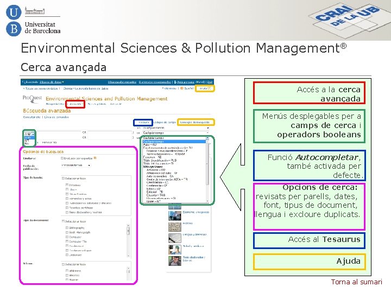Click the Universitat de Barcelona logo

click(x=33, y=21)
